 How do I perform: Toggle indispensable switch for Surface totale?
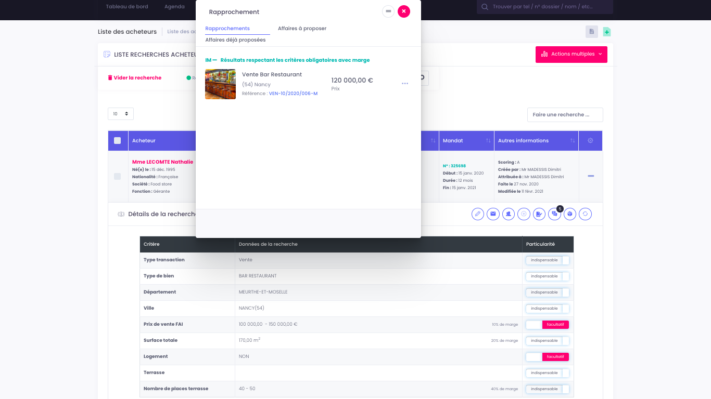click(547, 340)
